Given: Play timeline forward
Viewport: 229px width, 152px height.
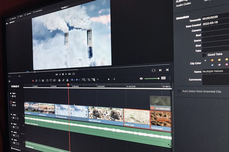Looking at the screenshot, I should [x=66, y=74].
